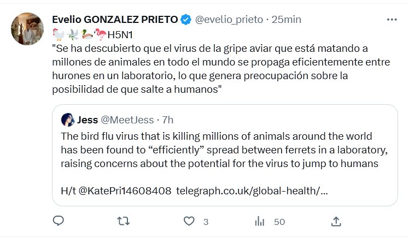This screenshot has width=408, height=238.
Task: Open the @MeetJess handle
Action: click(127, 120)
